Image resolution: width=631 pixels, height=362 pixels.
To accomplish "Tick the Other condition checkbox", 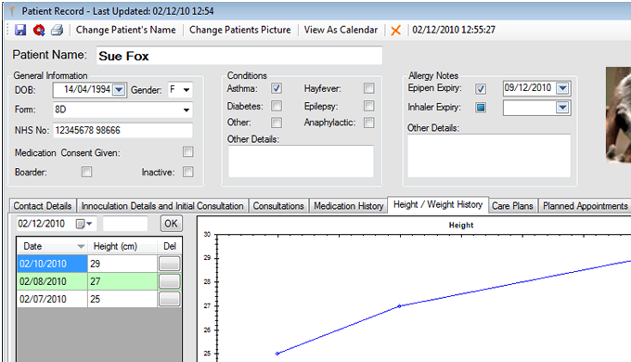I will click(277, 123).
